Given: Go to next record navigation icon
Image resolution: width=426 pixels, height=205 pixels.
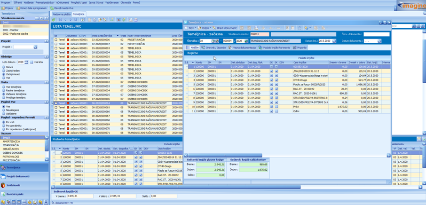Looking at the screenshot, I should [x=71, y=20].
